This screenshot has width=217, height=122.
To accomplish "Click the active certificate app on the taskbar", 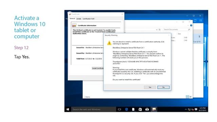I will 154,109.
